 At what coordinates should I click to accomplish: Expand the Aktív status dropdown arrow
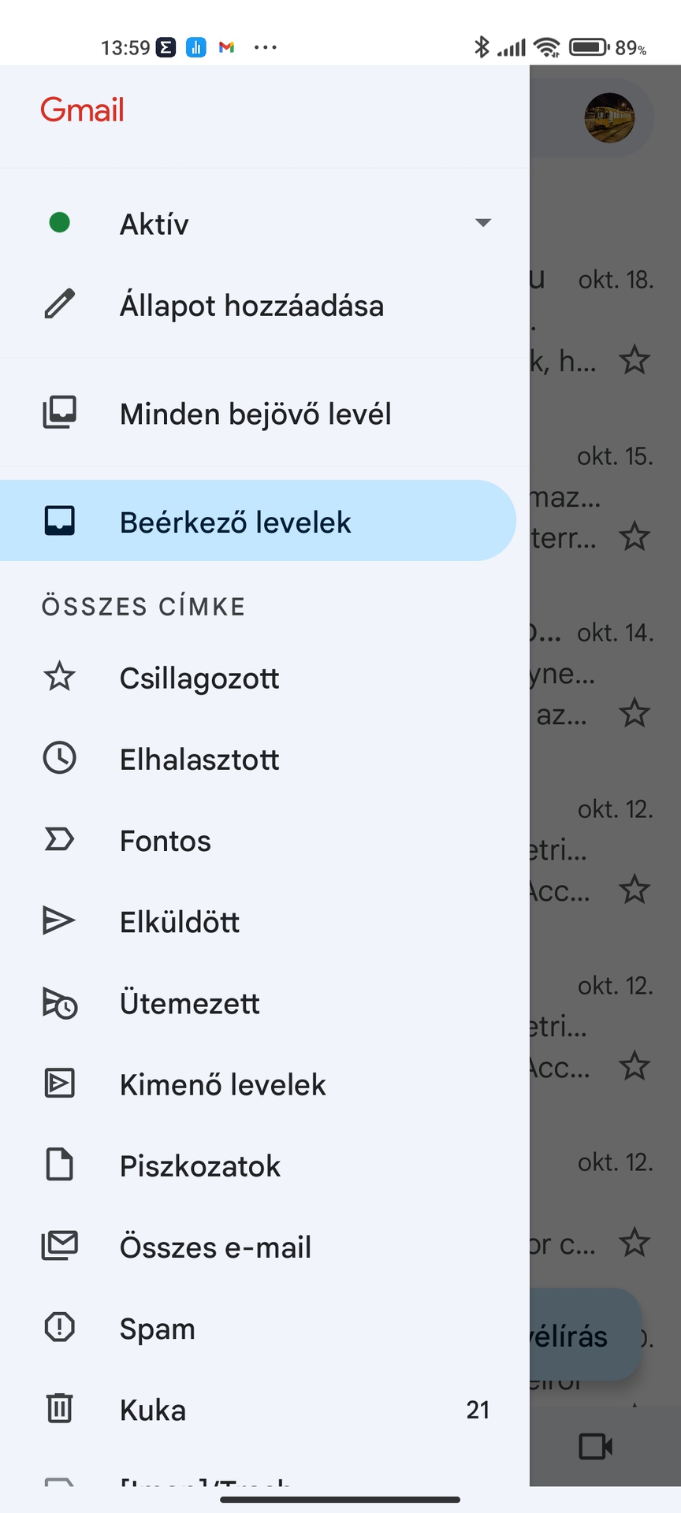point(483,223)
